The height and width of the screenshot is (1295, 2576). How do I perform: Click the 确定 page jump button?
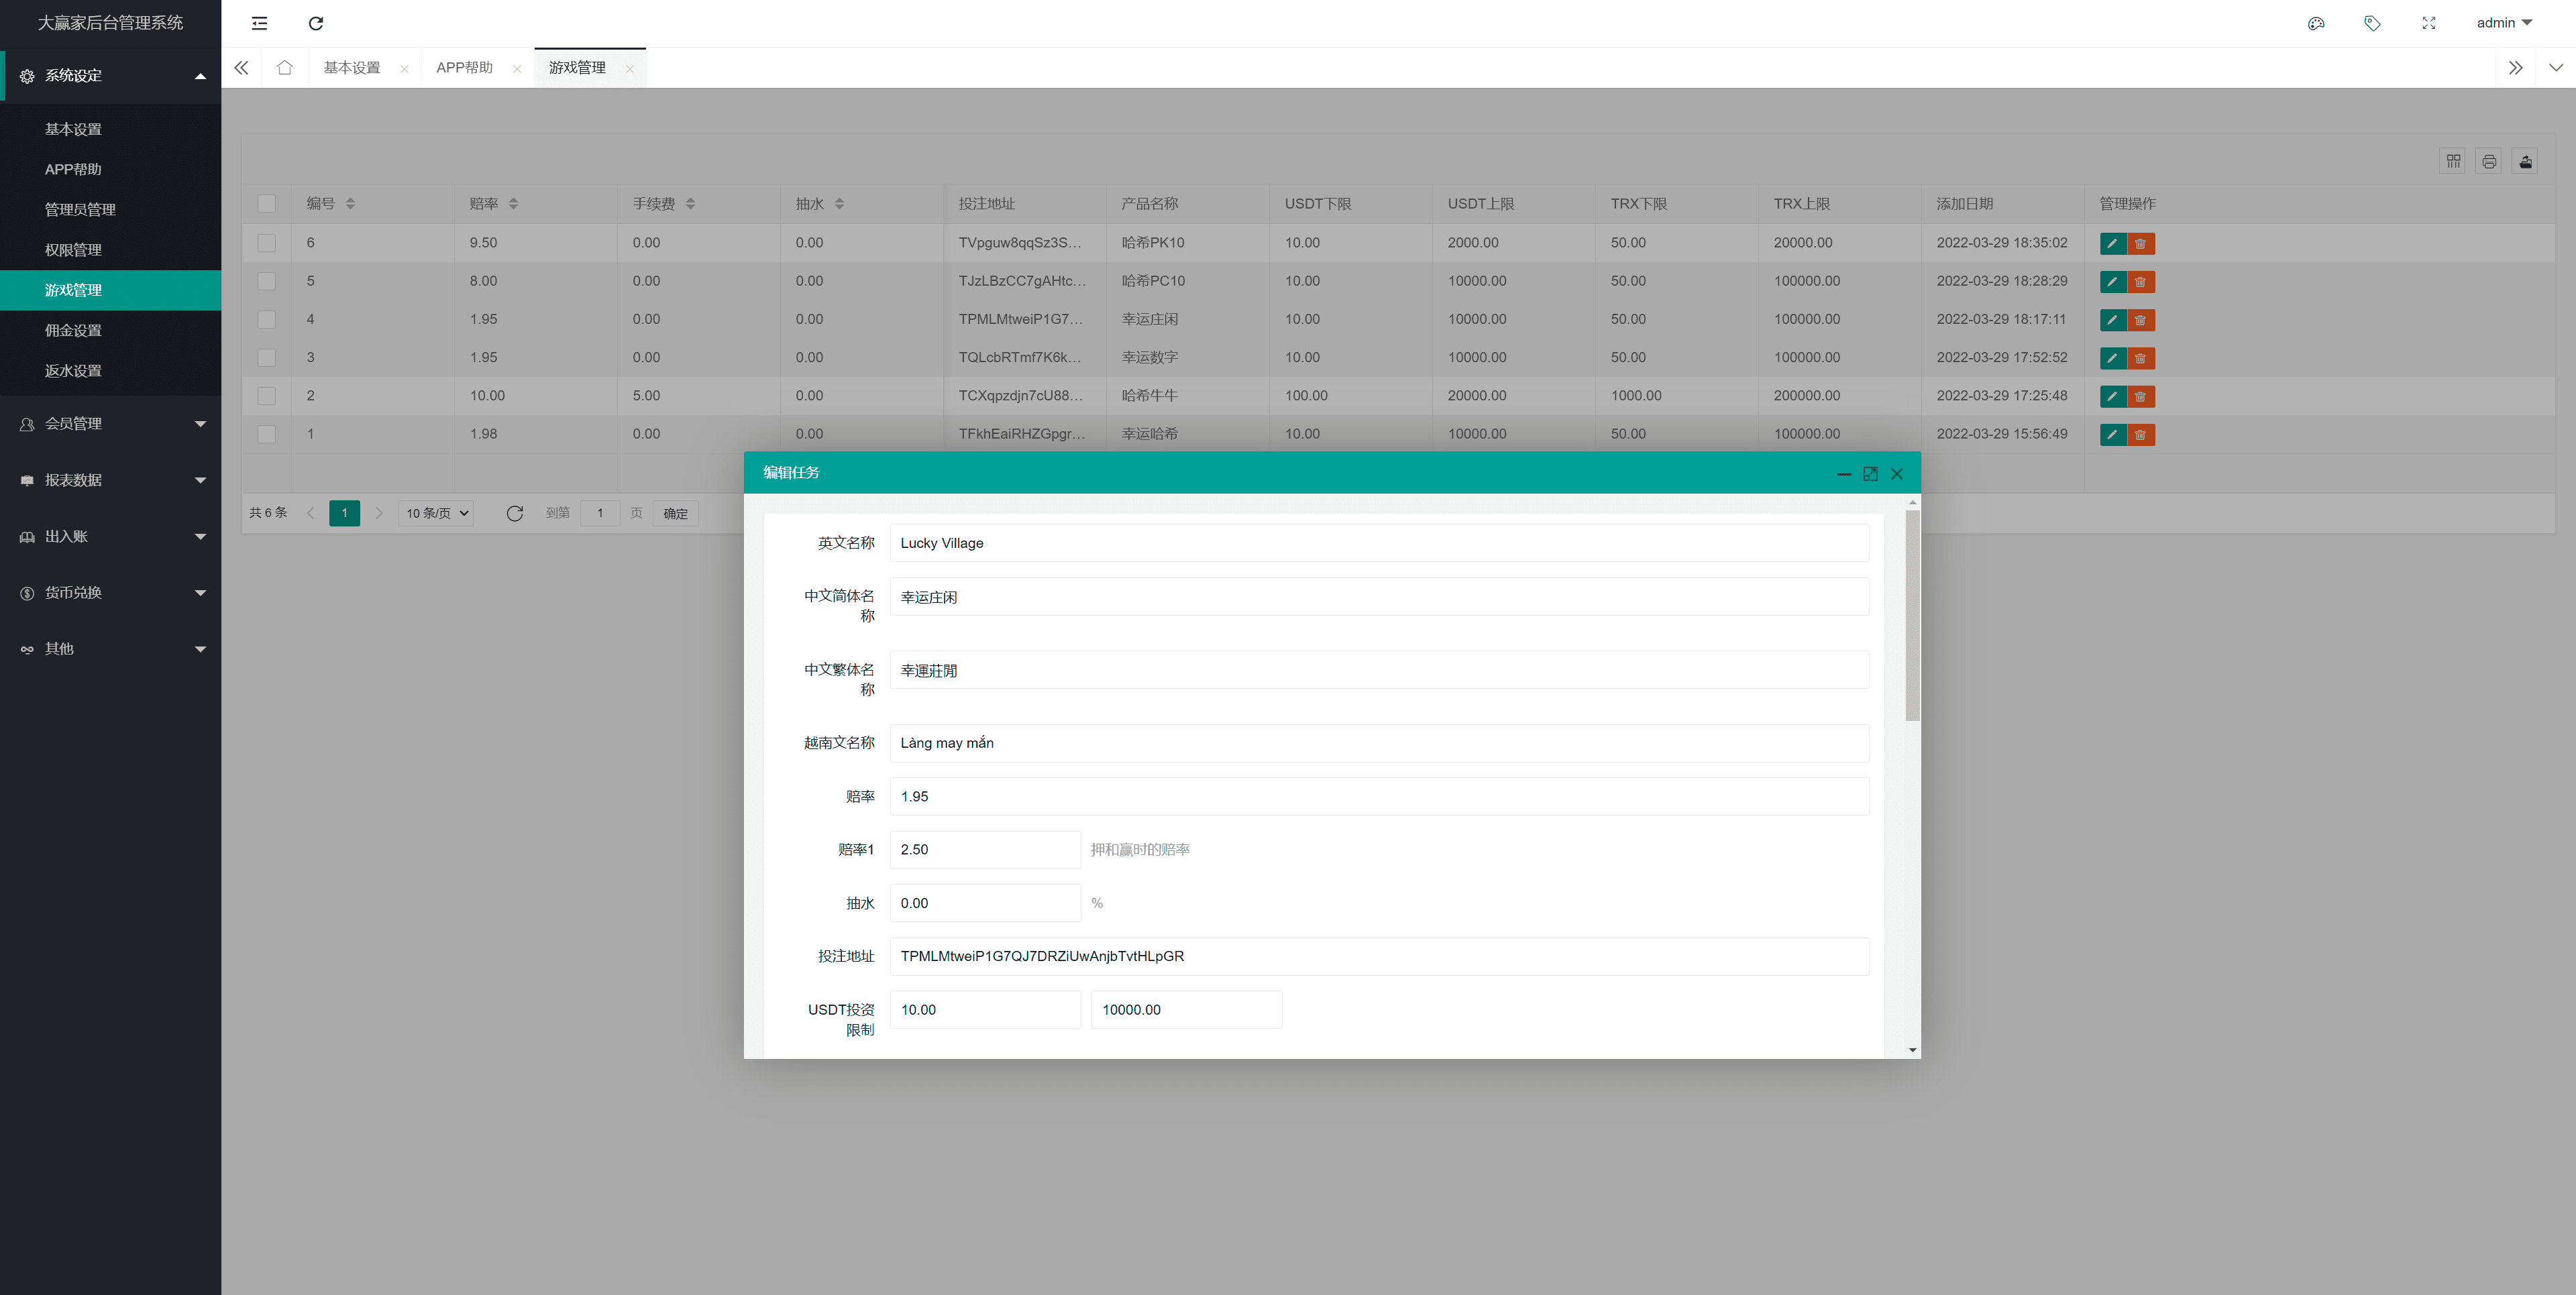675,513
